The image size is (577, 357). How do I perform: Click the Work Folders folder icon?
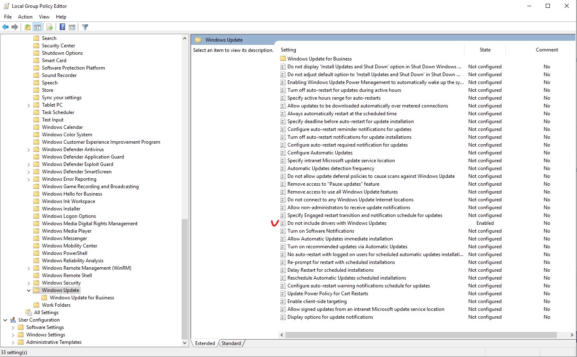(x=36, y=305)
